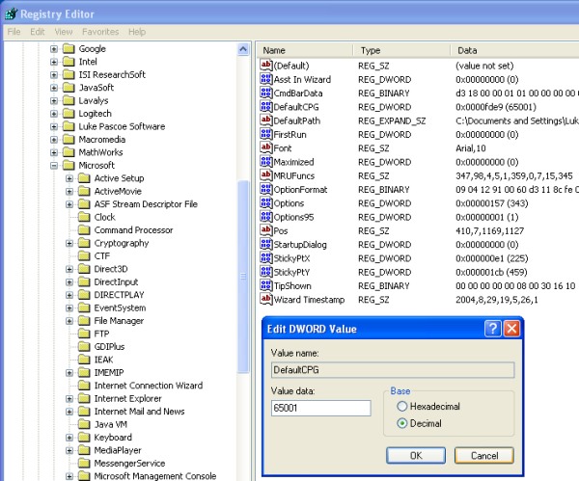Select the GDIPlus key
Image resolution: width=579 pixels, height=481 pixels.
click(109, 347)
